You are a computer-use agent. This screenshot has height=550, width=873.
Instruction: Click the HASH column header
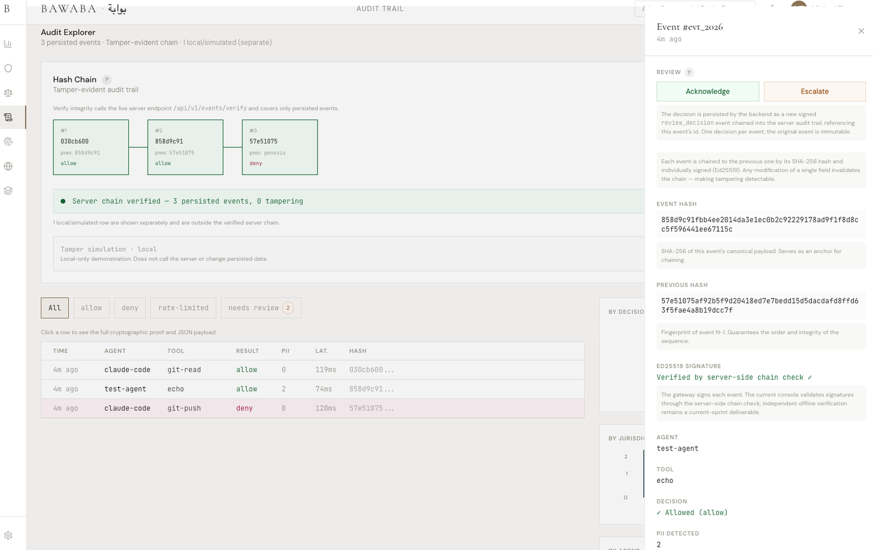[358, 351]
